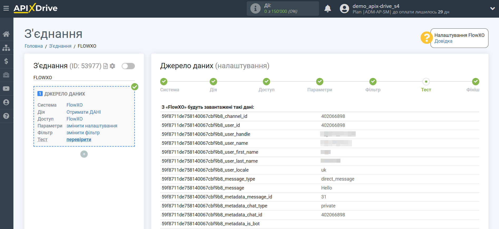Click the user_name field name
The height and width of the screenshot is (229, 499).
(x=205, y=143)
